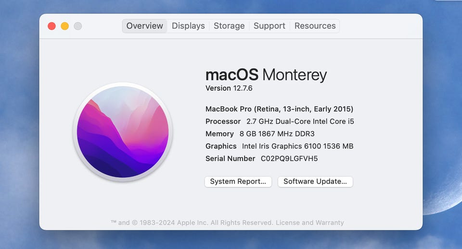Click the greyed-out zoom window button
462x249 pixels.
(x=77, y=26)
